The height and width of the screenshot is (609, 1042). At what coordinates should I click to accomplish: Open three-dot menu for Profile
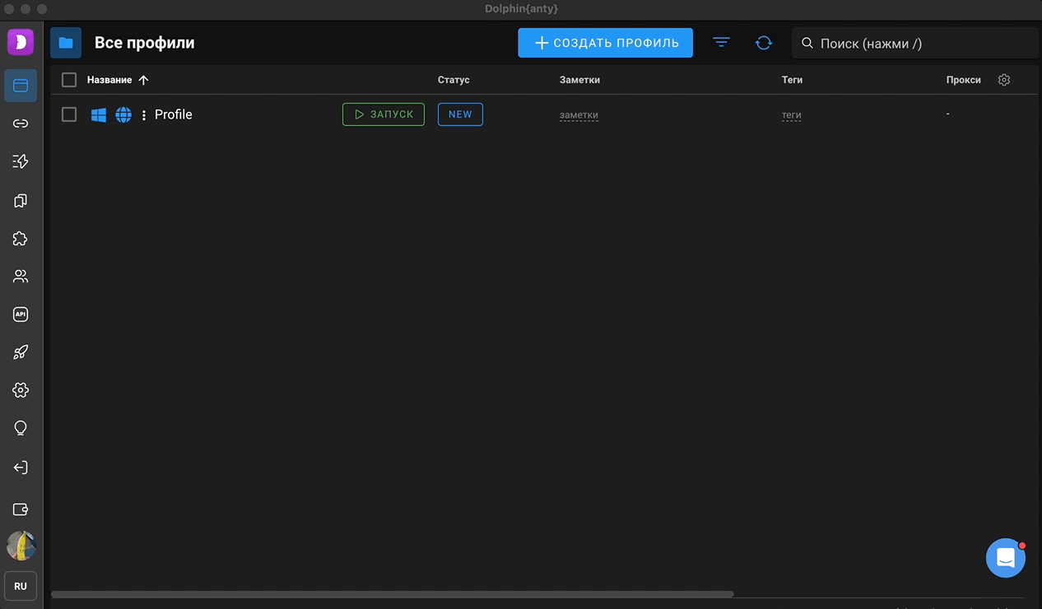tap(144, 115)
